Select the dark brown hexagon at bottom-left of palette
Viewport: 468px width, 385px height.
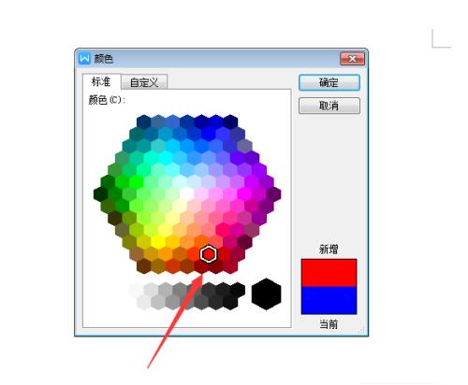click(143, 266)
